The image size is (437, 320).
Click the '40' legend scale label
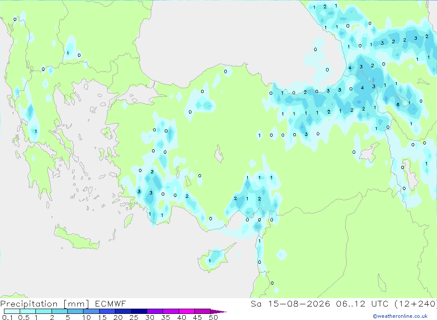181,317
